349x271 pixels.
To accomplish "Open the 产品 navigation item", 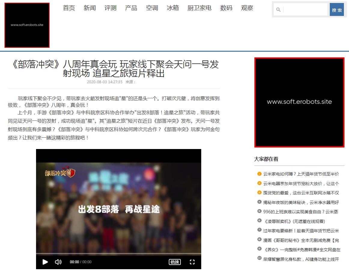I will click(131, 8).
